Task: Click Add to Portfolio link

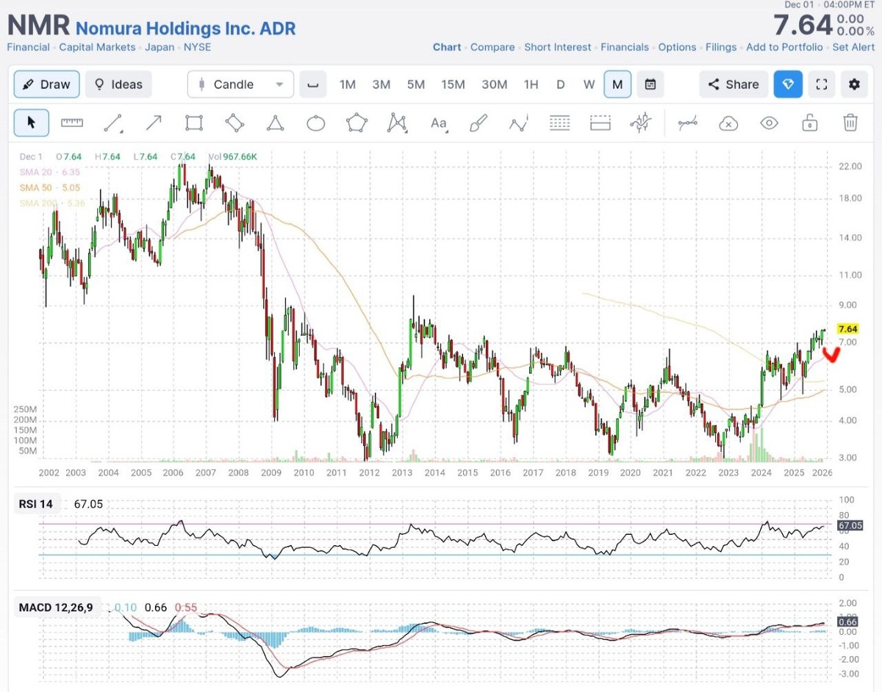Action: point(784,47)
